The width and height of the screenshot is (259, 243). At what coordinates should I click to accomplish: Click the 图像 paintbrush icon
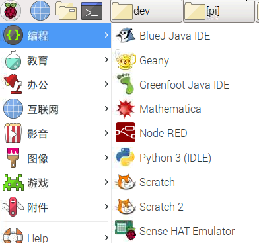click(x=13, y=158)
